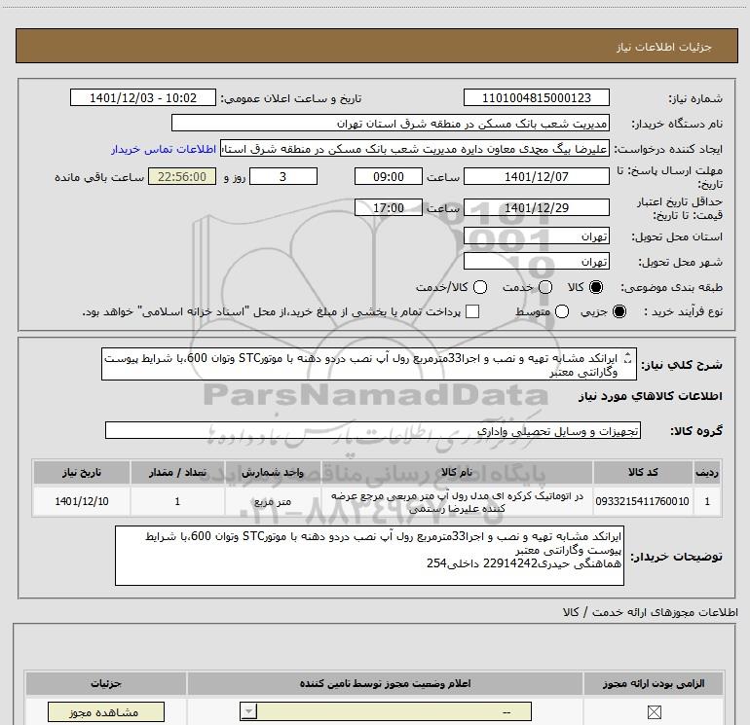
Task: Click the remaining days field showing 3
Action: (283, 176)
